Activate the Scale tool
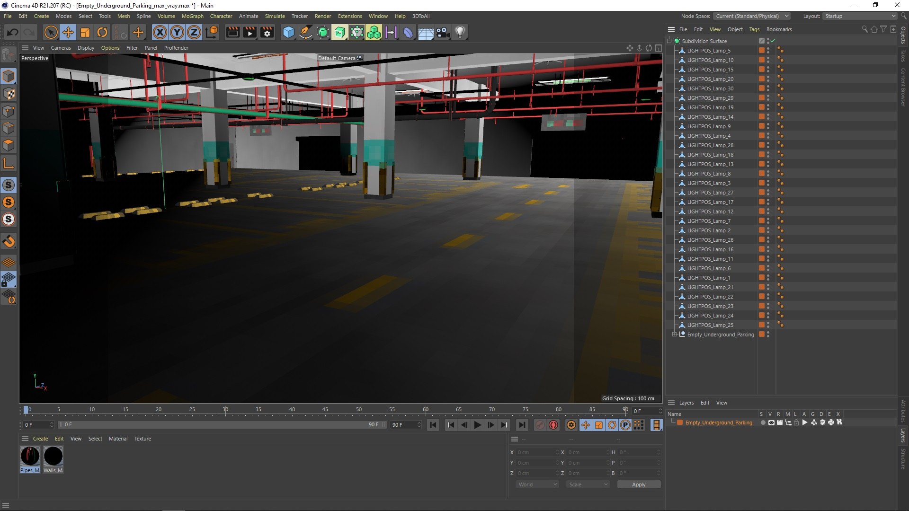The width and height of the screenshot is (909, 511). click(x=85, y=32)
